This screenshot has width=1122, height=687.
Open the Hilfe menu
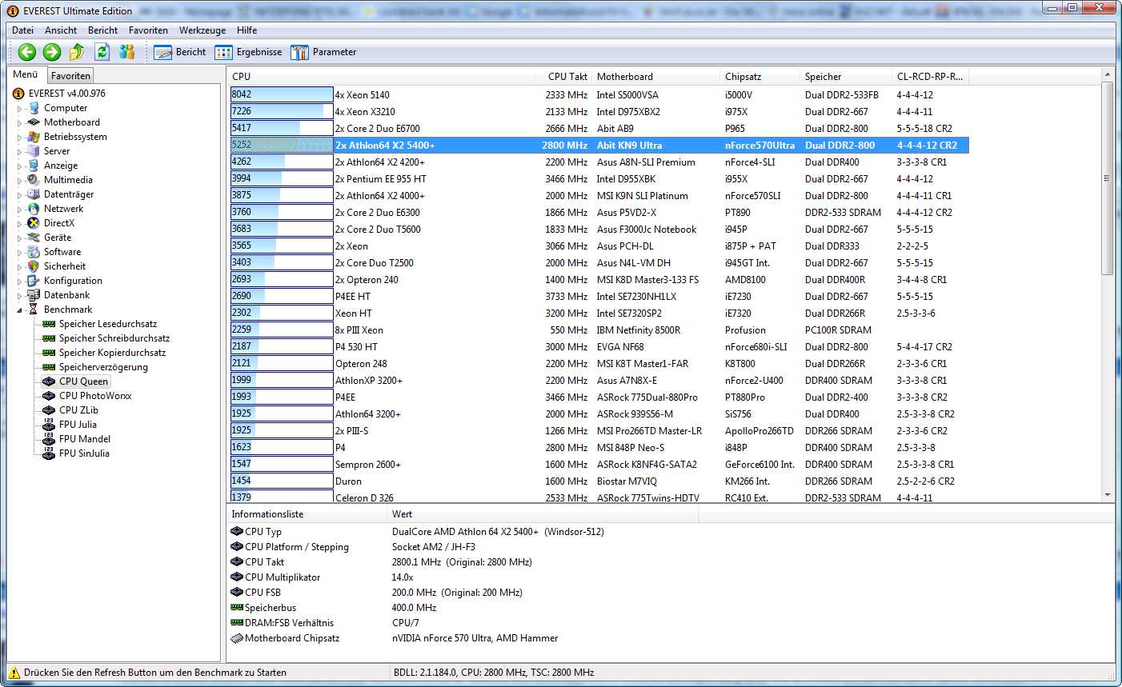[246, 30]
